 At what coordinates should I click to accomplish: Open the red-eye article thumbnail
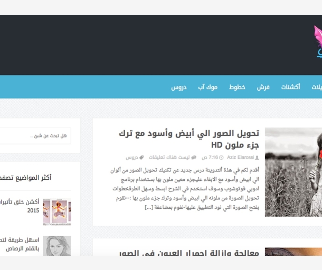click(293, 252)
